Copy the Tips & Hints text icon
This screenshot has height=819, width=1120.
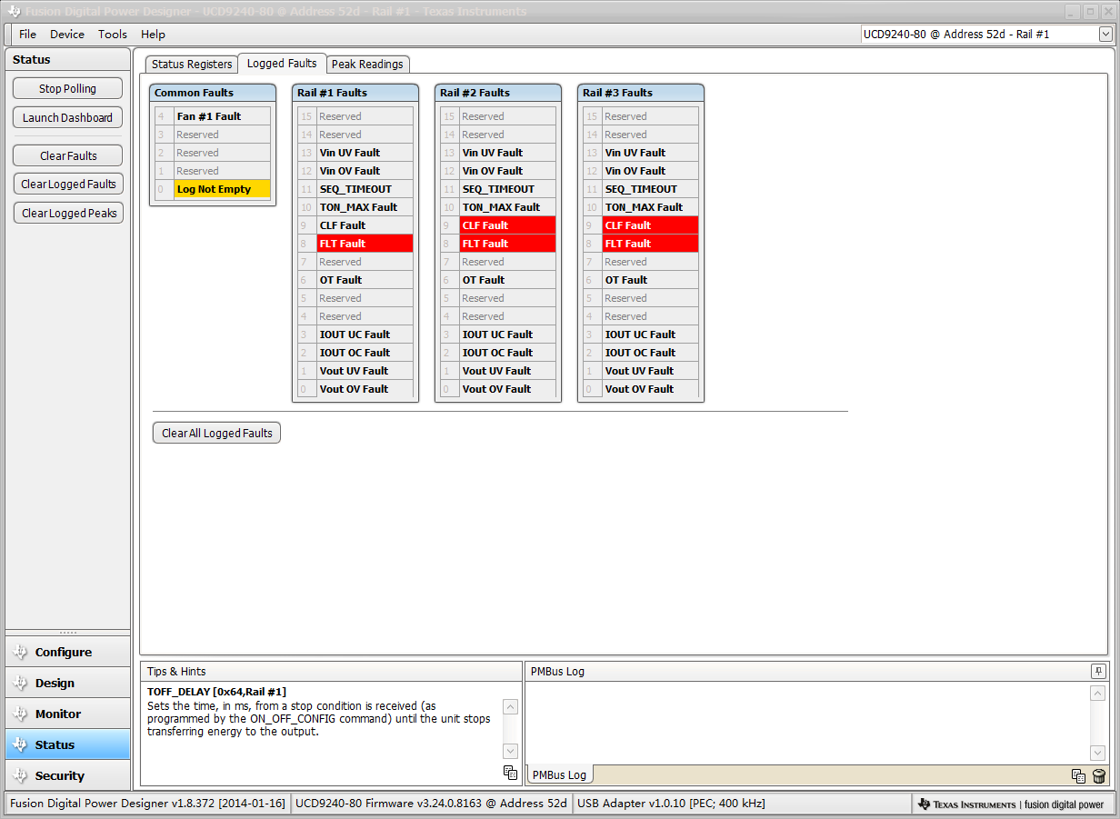coord(510,773)
